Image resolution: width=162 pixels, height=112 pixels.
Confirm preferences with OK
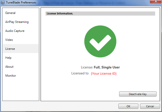pos(128,106)
